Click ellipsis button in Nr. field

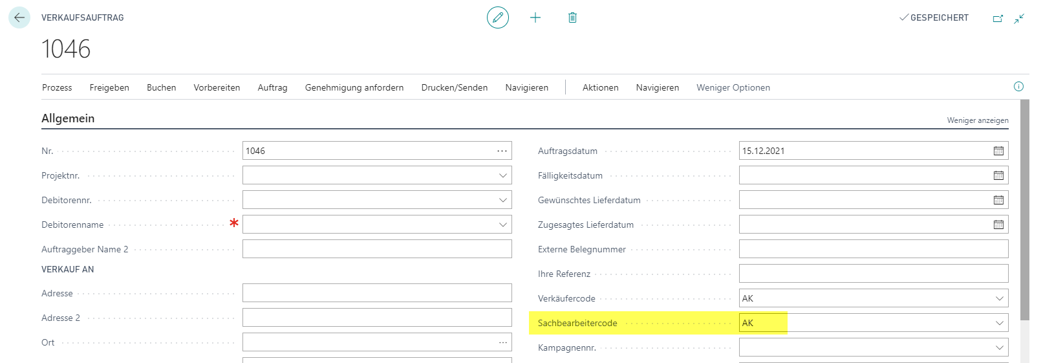tap(502, 151)
